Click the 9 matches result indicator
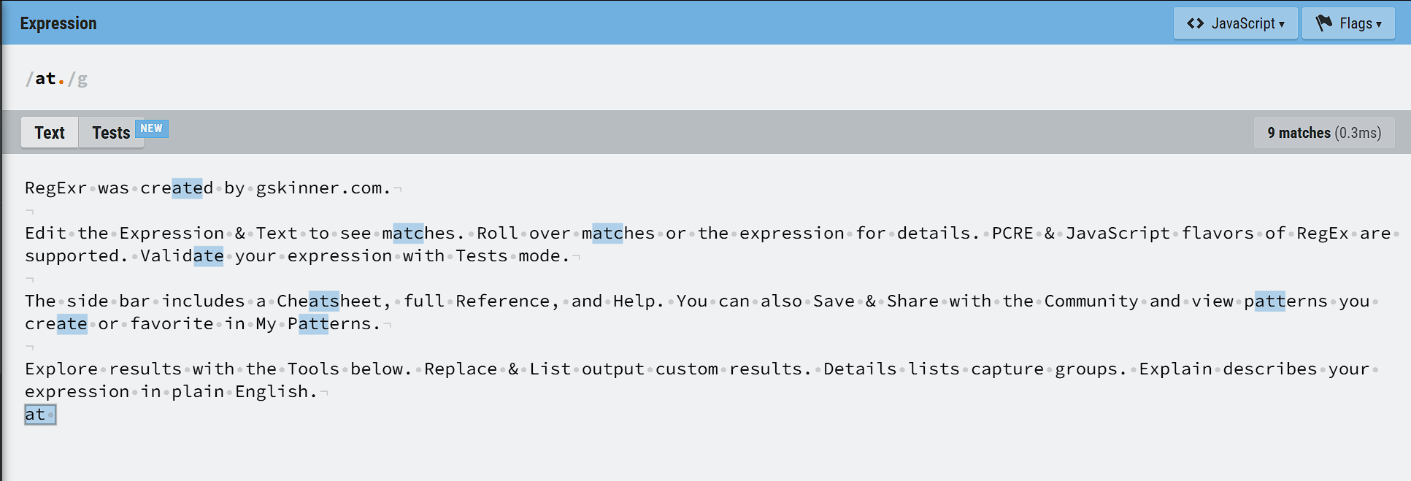Viewport: 1411px width, 481px height. (x=1324, y=133)
